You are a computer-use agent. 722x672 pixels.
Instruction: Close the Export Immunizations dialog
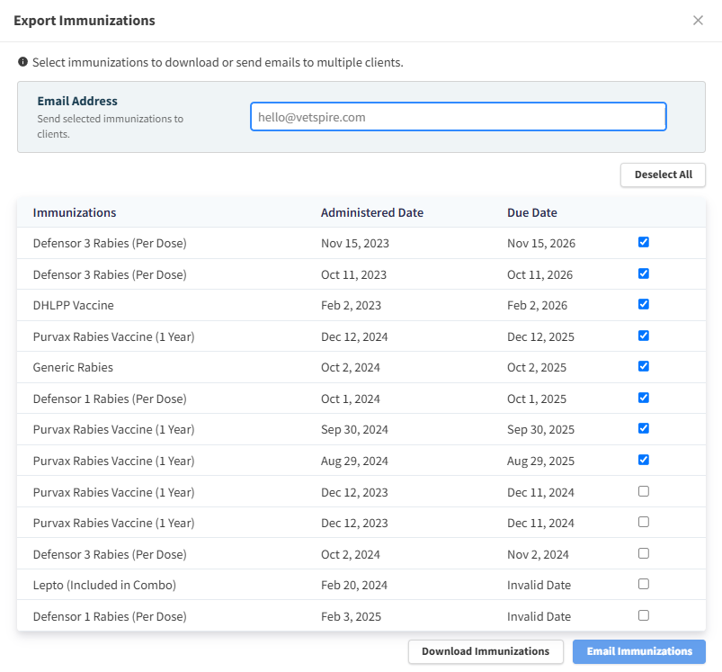(x=699, y=20)
